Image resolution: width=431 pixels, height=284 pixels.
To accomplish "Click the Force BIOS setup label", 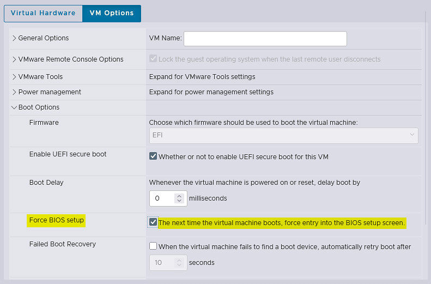I will coord(56,220).
